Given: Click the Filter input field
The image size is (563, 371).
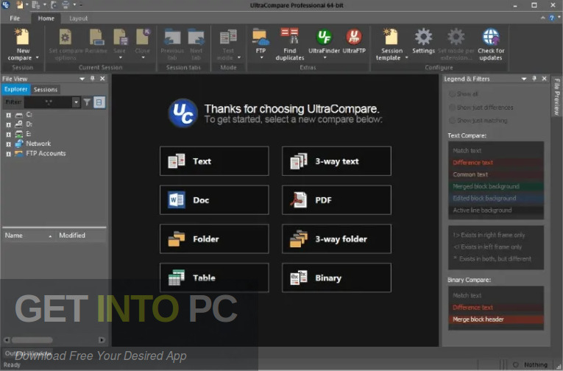Looking at the screenshot, I should (x=48, y=102).
